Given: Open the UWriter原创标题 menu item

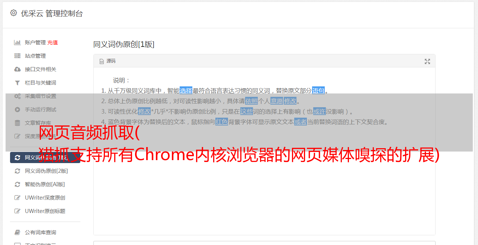Looking at the screenshot, I should click(45, 211).
